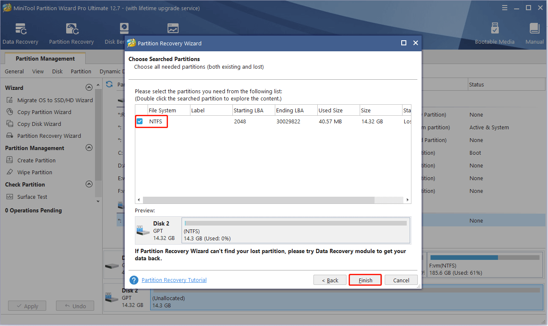Click the Disk 2 icon in the bottom disk map
Viewport: 548px width, 326px height.
pos(112,298)
